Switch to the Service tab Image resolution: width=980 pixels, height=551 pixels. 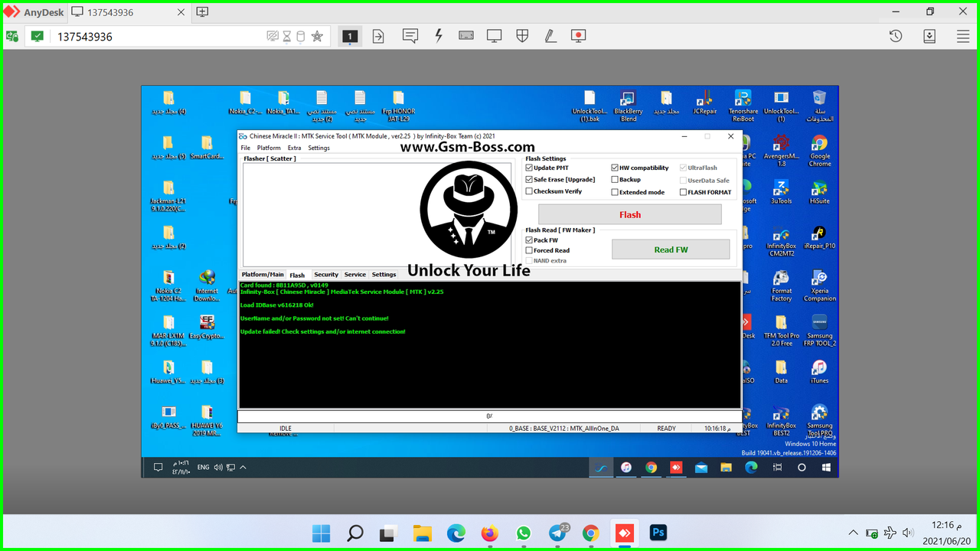pyautogui.click(x=355, y=274)
